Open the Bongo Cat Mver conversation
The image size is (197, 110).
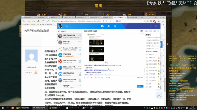click(70, 49)
